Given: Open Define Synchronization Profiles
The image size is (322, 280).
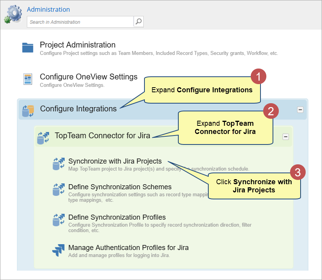Looking at the screenshot, I should pyautogui.click(x=117, y=217).
